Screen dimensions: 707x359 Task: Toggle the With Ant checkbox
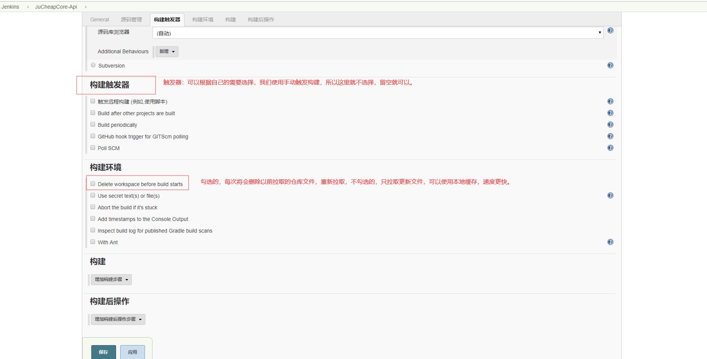(x=93, y=242)
